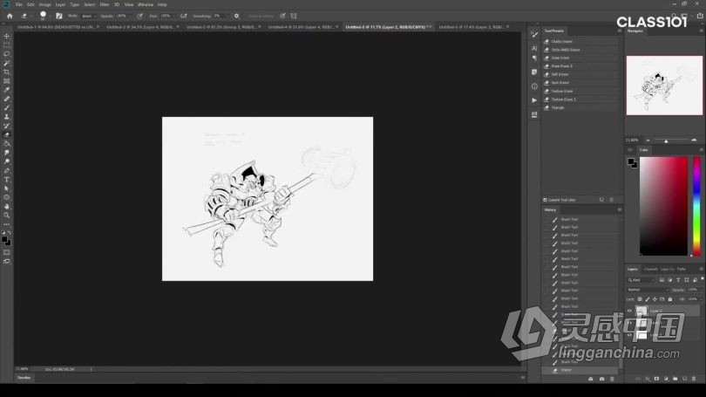Viewport: 706px width, 397px height.
Task: Click the Home icon in options bar
Action: [x=10, y=16]
